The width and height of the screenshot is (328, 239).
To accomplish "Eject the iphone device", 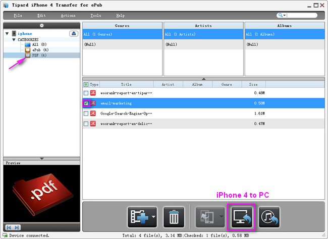I will click(74, 33).
